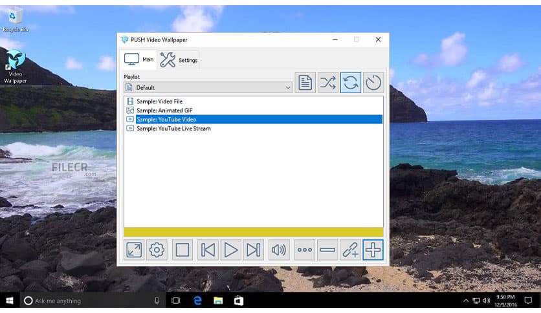This screenshot has width=541, height=313.
Task: Open the Windows Start menu
Action: pyautogui.click(x=10, y=301)
